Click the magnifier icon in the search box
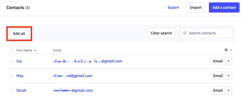The image size is (243, 96). pos(185,33)
